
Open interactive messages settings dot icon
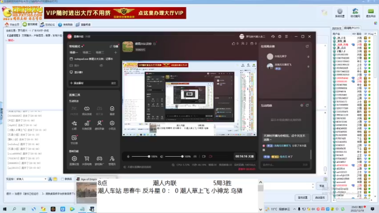[x=302, y=105]
